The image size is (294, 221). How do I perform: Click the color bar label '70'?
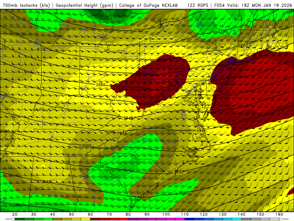(109, 214)
